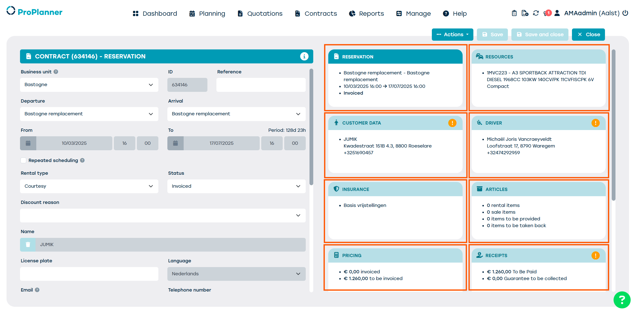636x314 pixels.
Task: Open the Rental type Courtesy dropdown
Action: (x=89, y=186)
